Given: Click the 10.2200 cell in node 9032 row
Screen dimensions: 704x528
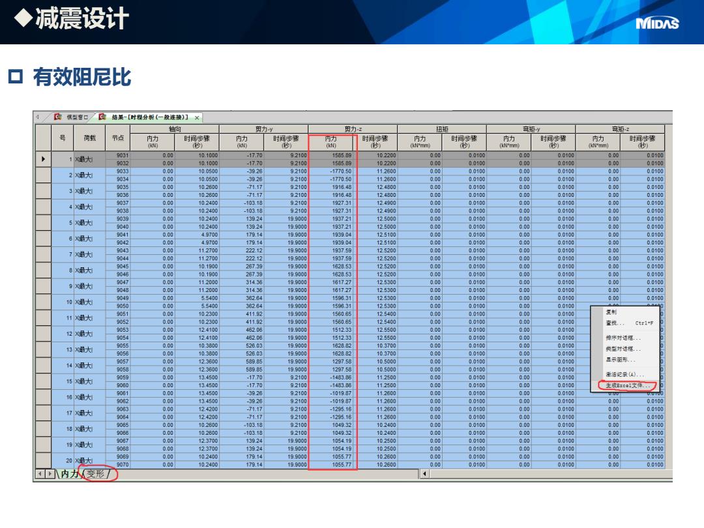Looking at the screenshot, I should (x=375, y=164).
